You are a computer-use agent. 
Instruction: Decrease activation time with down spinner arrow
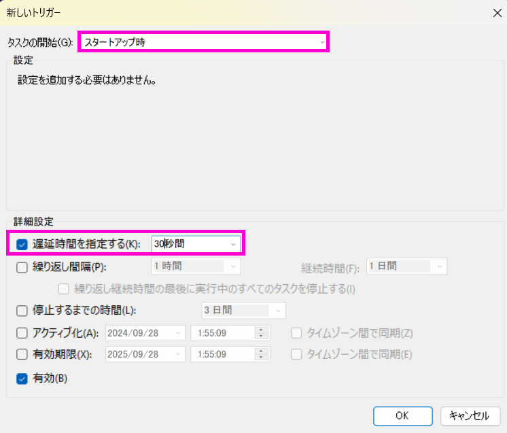click(261, 336)
